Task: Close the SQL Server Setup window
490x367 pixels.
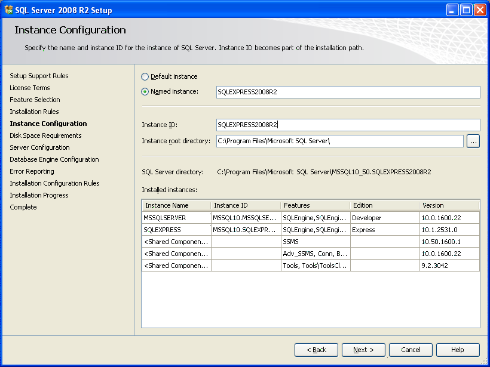Action: tap(480, 10)
